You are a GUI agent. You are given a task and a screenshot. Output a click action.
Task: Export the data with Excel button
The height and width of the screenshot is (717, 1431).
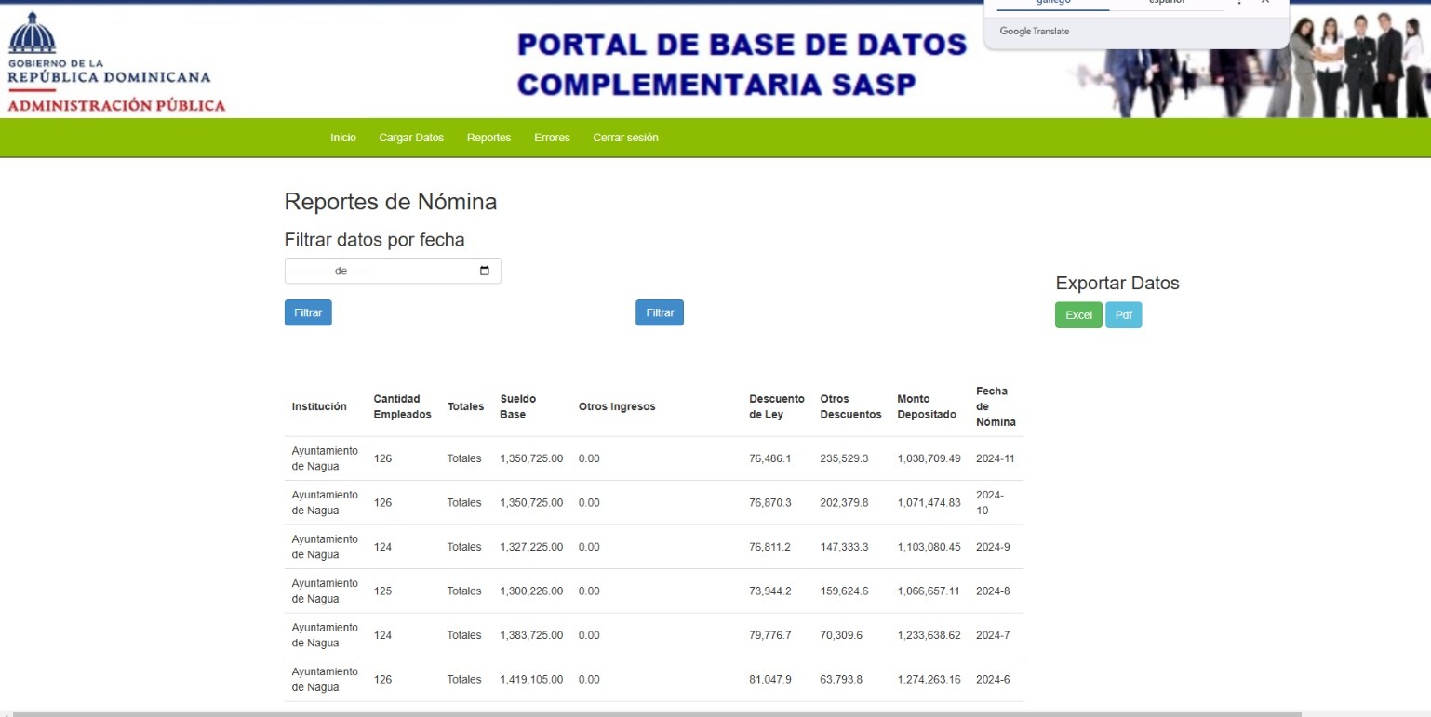[x=1078, y=315]
